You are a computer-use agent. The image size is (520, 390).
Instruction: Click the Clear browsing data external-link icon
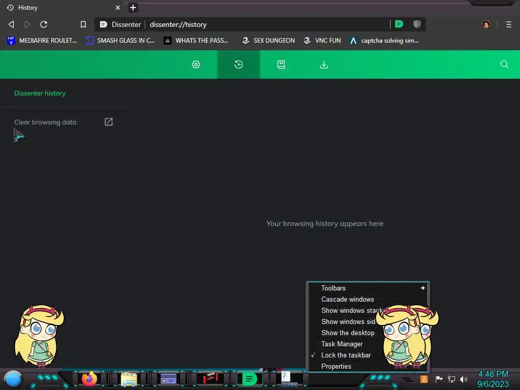click(109, 122)
